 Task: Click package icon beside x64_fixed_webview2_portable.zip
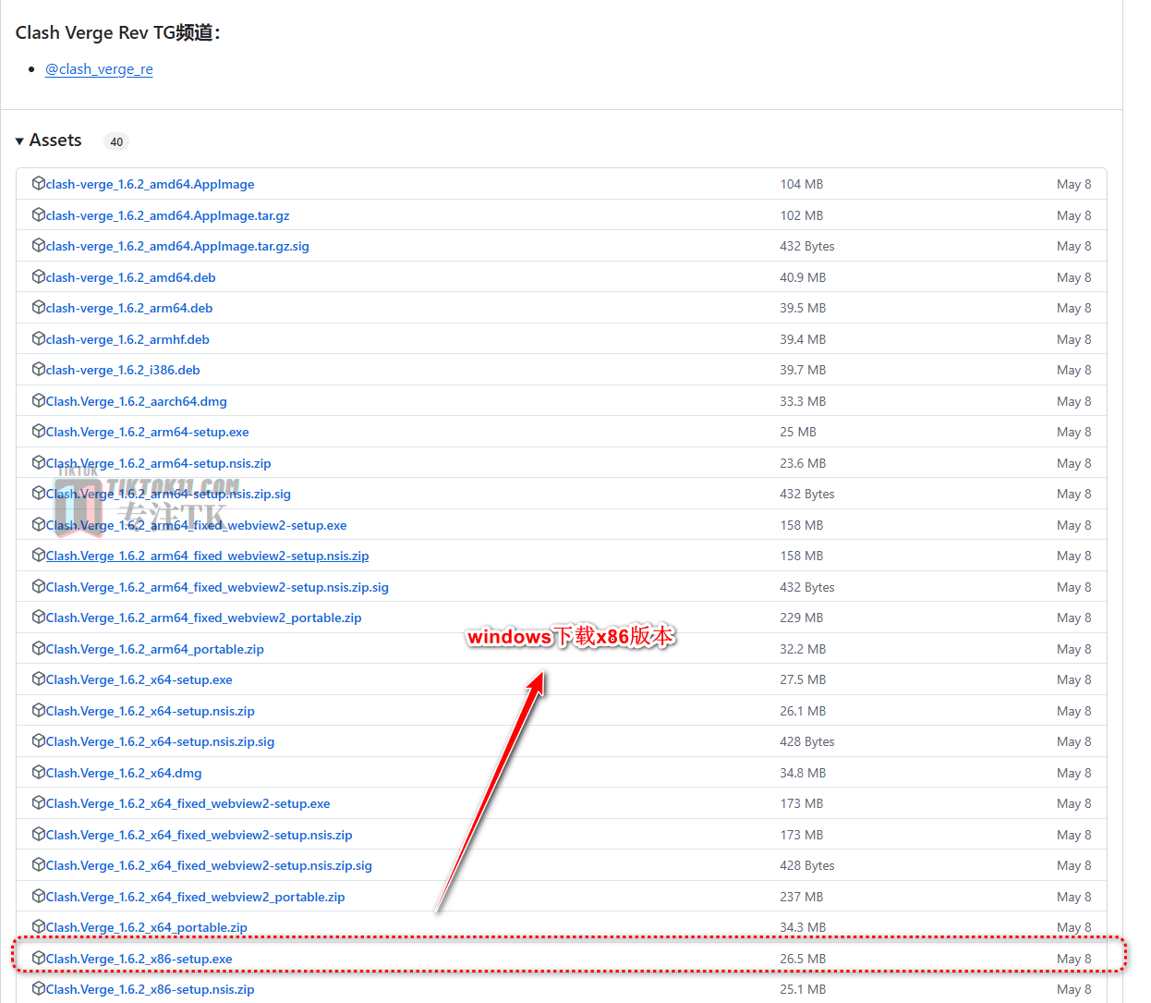point(39,896)
